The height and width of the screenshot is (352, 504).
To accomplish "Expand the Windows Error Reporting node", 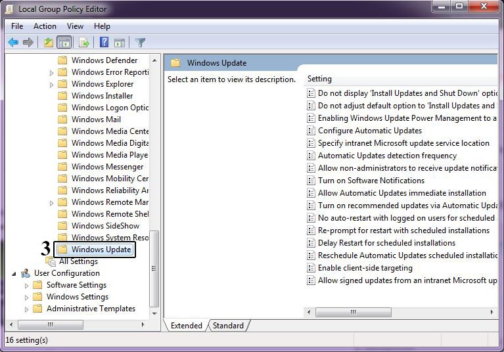I will coord(51,73).
